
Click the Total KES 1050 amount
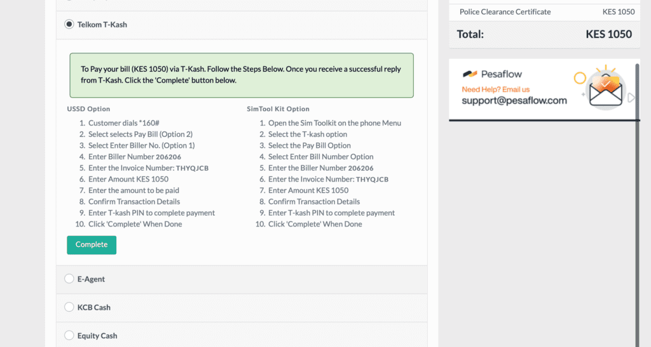click(608, 34)
